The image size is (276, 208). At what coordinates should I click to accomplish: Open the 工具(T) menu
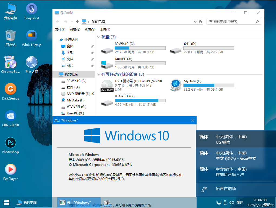(x=105, y=29)
